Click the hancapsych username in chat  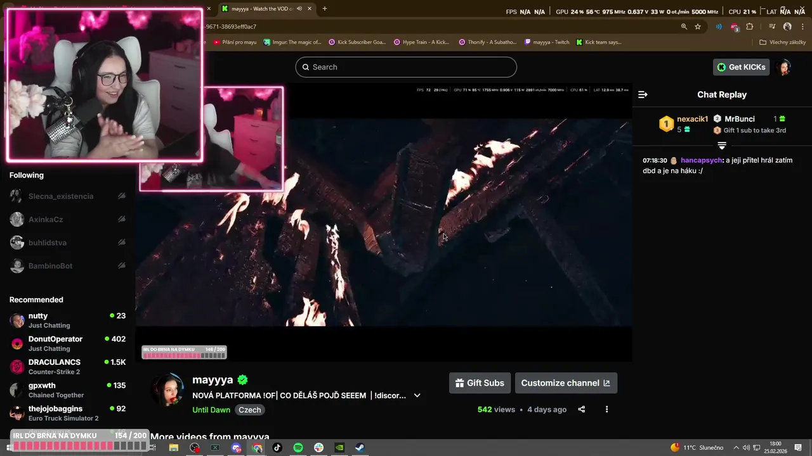coord(701,160)
